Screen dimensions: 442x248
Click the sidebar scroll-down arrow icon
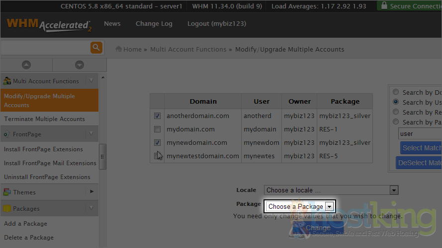click(x=80, y=65)
